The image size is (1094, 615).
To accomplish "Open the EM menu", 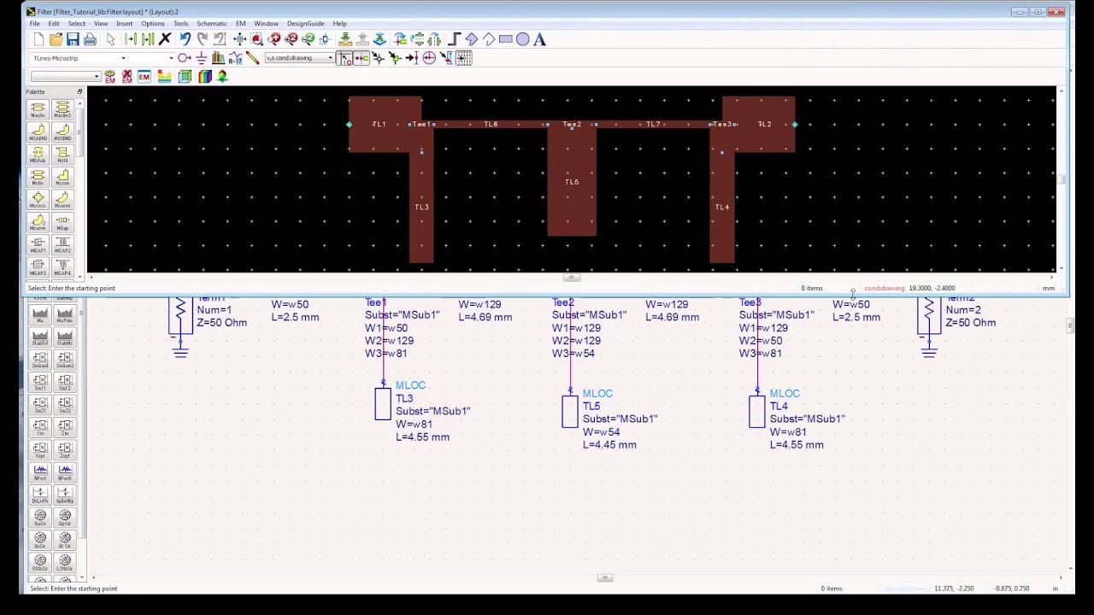I will click(241, 23).
